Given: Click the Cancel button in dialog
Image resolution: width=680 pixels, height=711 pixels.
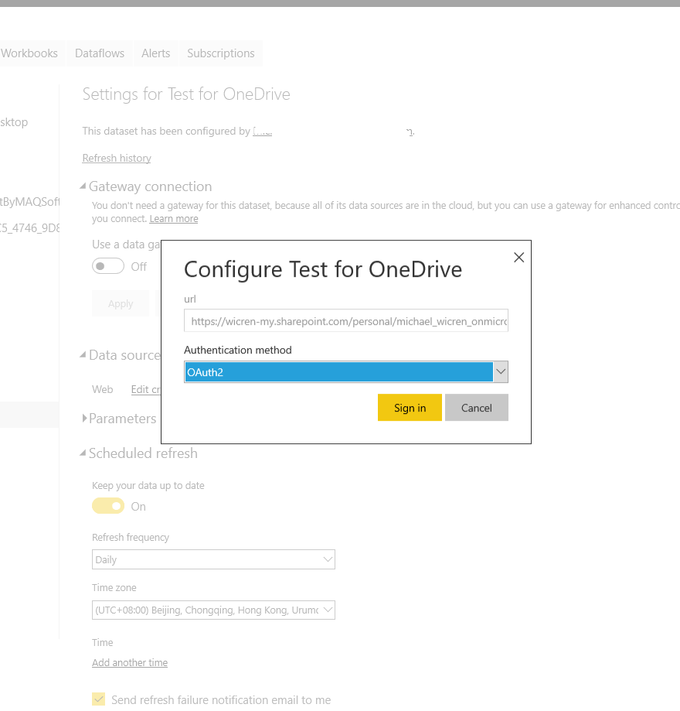Looking at the screenshot, I should pyautogui.click(x=477, y=408).
